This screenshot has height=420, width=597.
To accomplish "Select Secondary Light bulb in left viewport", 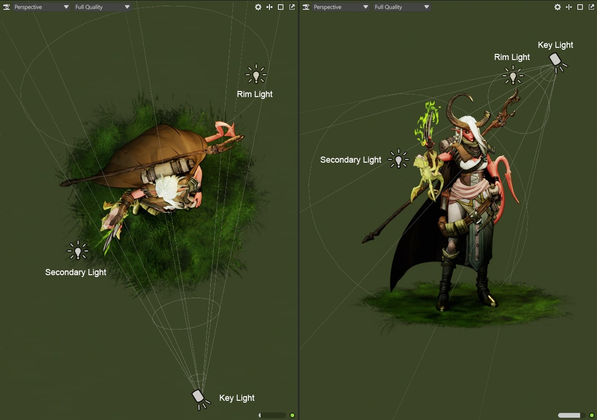I will [78, 251].
